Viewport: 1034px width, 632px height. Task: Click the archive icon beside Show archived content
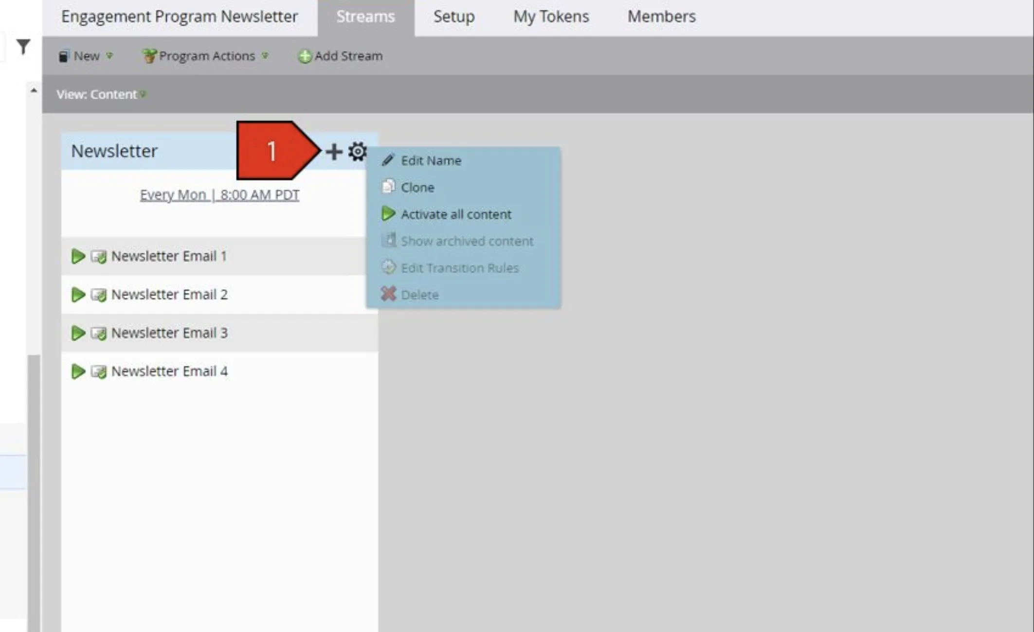388,240
